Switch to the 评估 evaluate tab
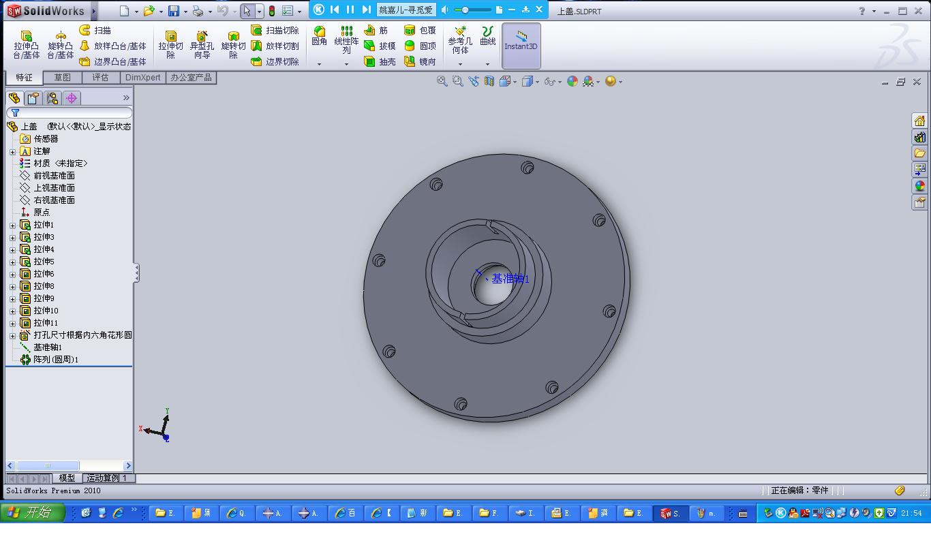 [100, 78]
